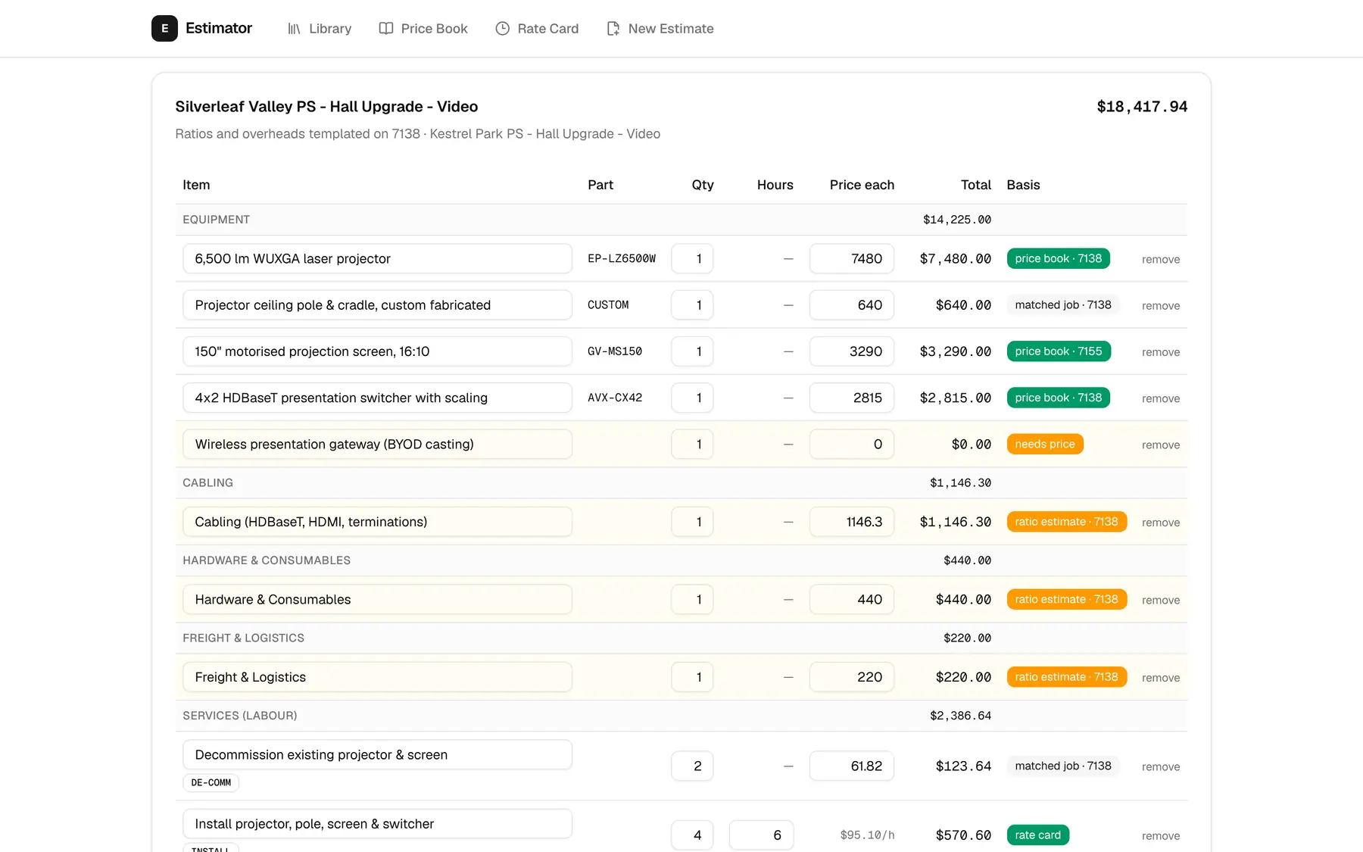
Task: Click the Library books icon
Action: 294,29
